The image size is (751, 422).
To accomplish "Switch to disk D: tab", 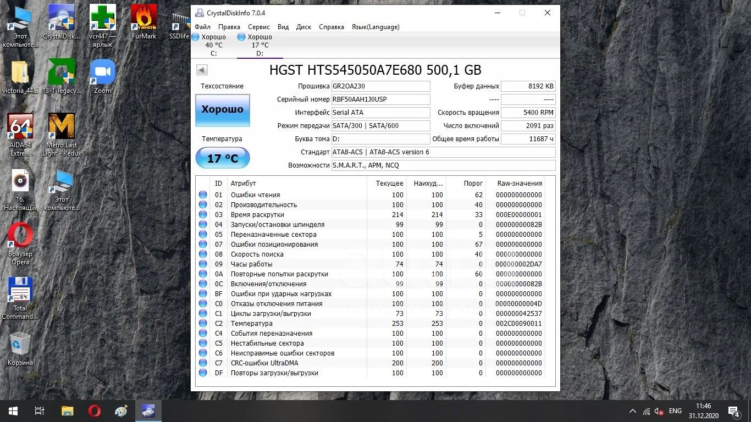I will (259, 45).
